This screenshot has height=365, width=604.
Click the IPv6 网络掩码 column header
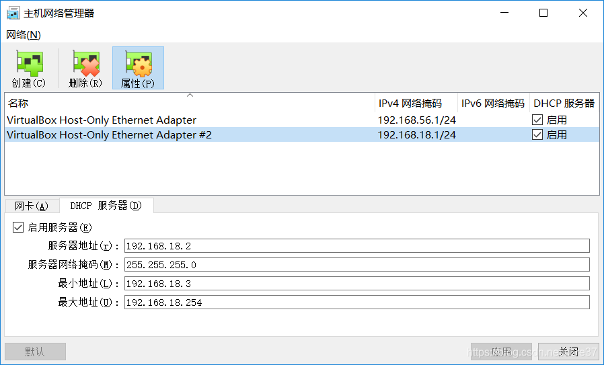[494, 104]
